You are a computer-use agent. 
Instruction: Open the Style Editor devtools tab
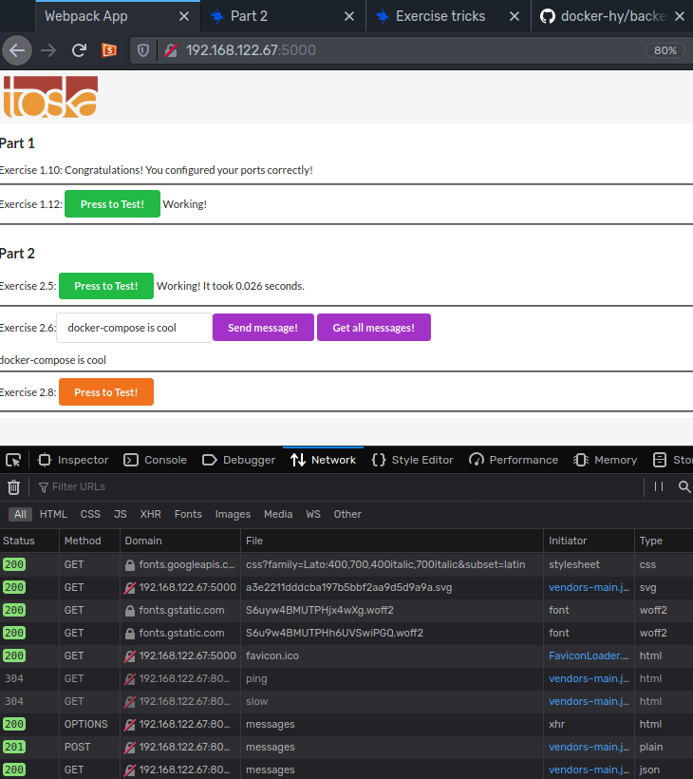coord(412,460)
